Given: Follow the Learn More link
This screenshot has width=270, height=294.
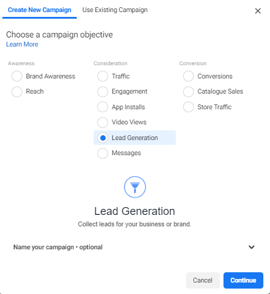Looking at the screenshot, I should (22, 44).
